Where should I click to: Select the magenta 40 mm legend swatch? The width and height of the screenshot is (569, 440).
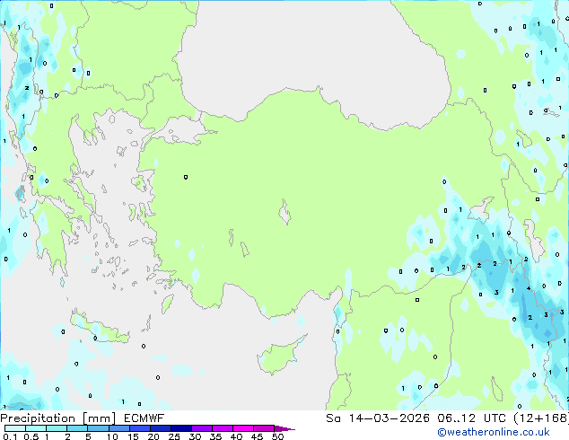[243, 428]
